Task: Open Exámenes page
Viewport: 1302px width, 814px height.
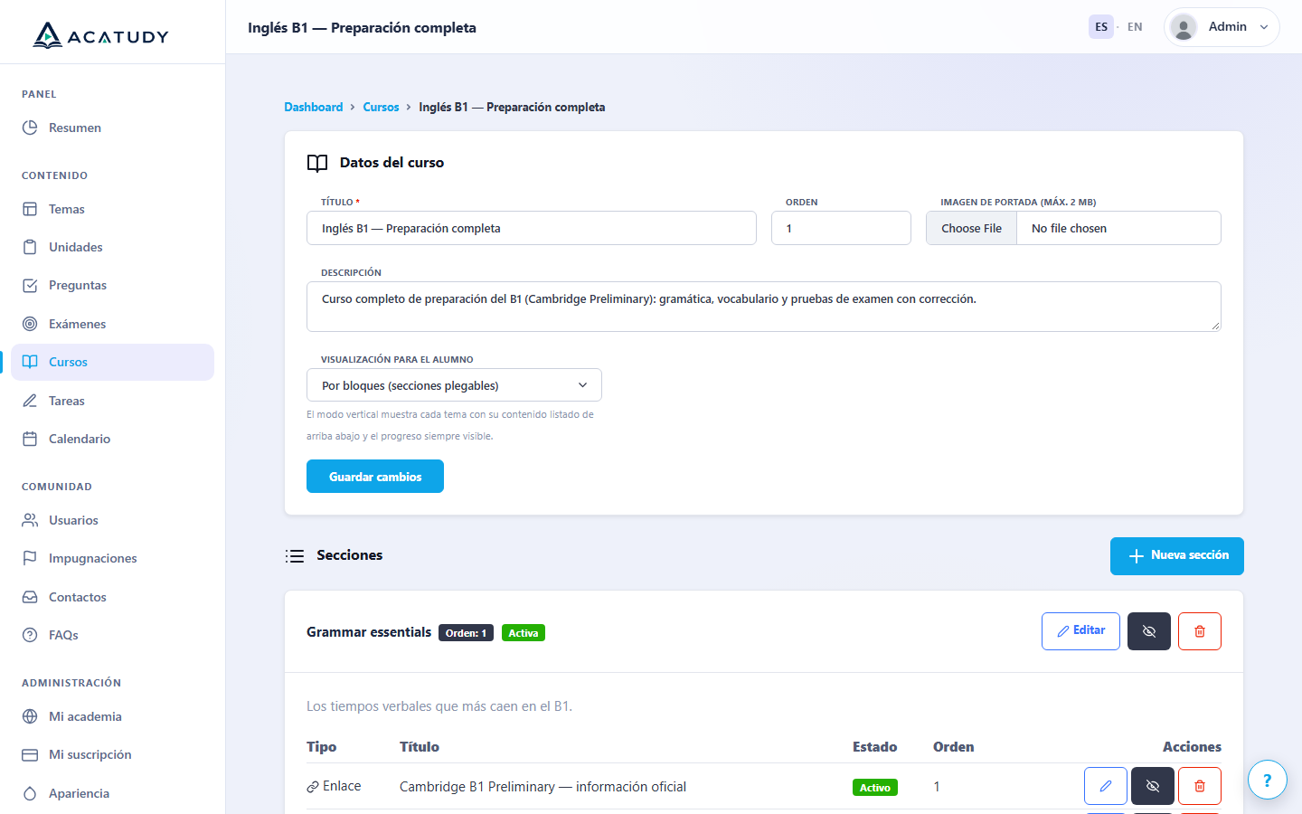Action: point(112,324)
